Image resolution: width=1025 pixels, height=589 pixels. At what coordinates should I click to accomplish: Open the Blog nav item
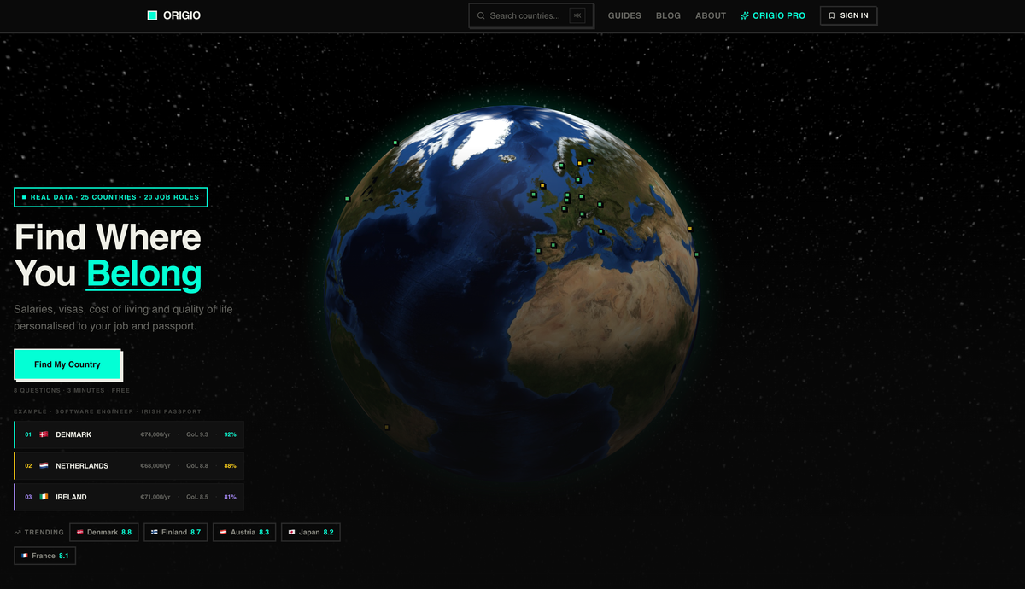[x=668, y=15]
